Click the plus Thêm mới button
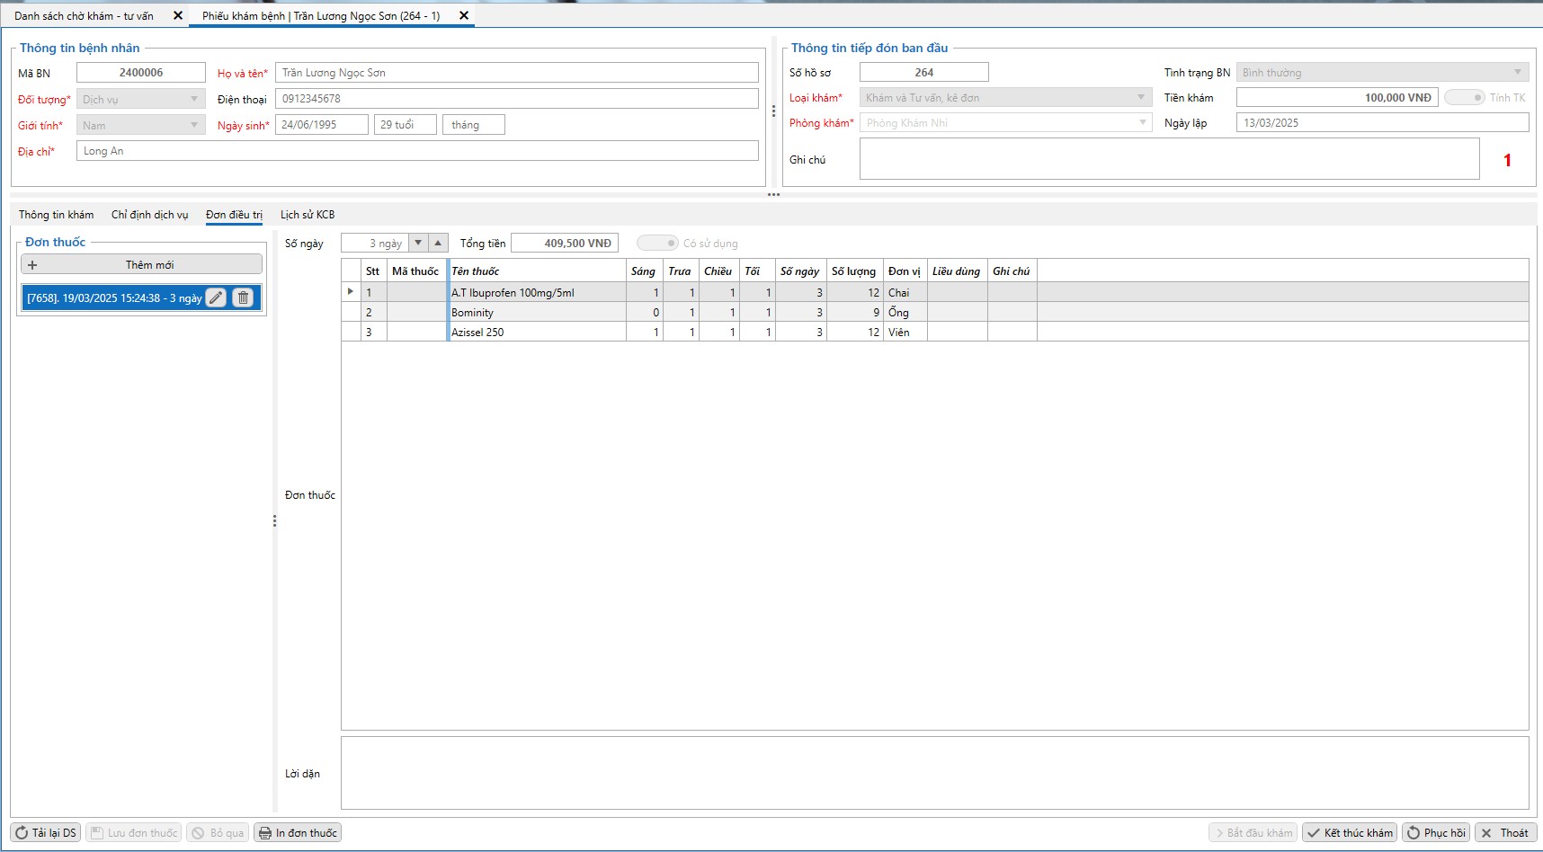 pos(141,264)
